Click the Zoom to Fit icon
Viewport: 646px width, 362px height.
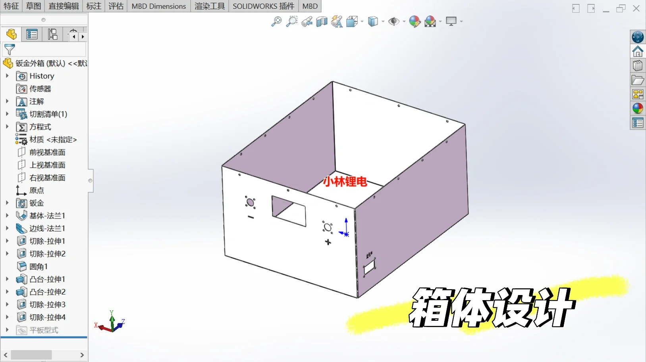pyautogui.click(x=276, y=21)
